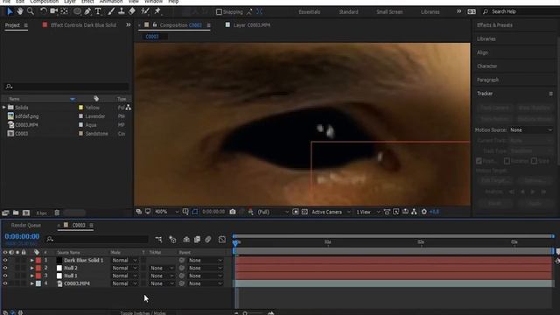Toggle Preserve Underlying Transparency for Null 2

pyautogui.click(x=143, y=268)
